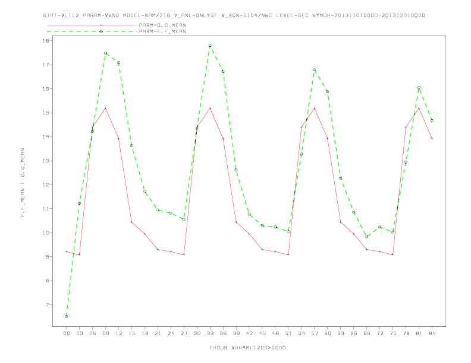Viewport: 471px width, 363px height.
Task: Click the green F.F_MEAN marker at hour 00
Action: pyautogui.click(x=67, y=316)
